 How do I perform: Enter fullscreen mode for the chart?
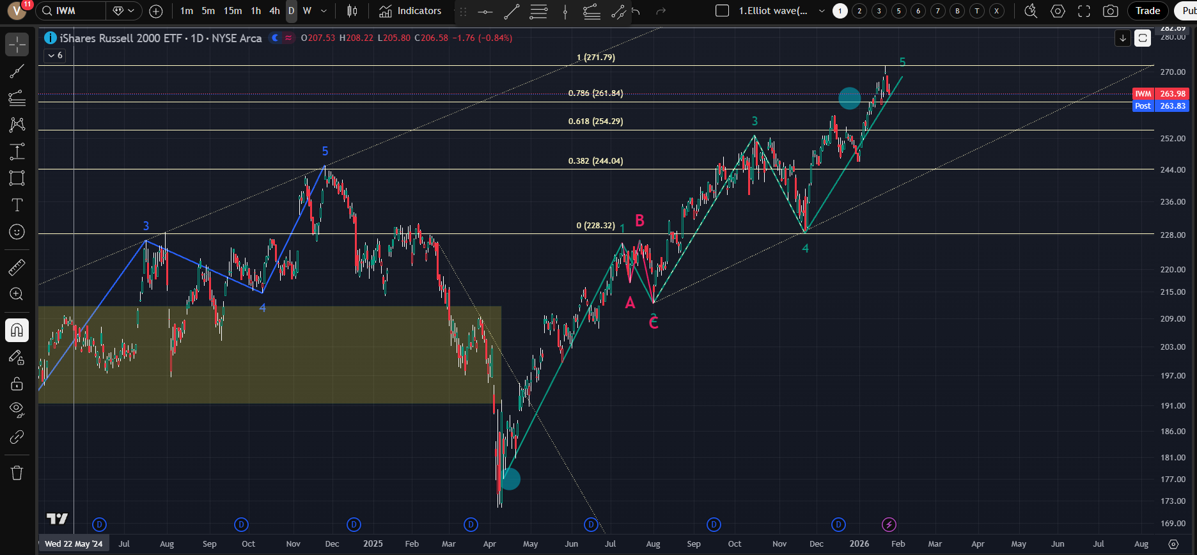(1084, 11)
